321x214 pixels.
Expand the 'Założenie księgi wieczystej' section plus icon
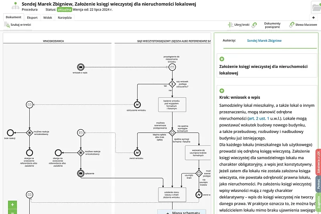(222, 59)
